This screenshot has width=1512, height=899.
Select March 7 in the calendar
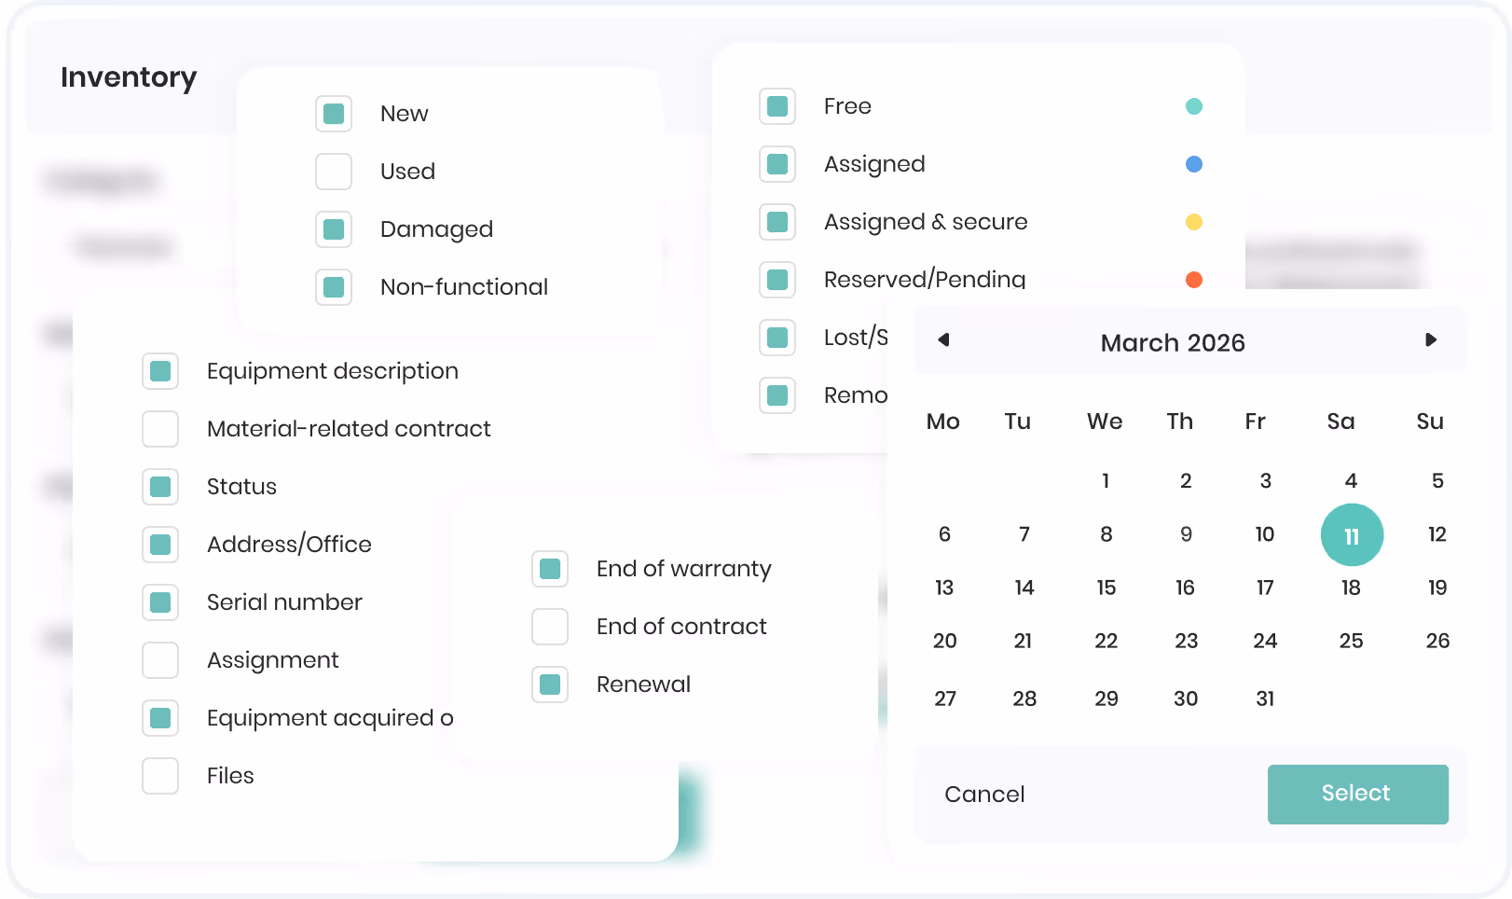tap(1024, 535)
